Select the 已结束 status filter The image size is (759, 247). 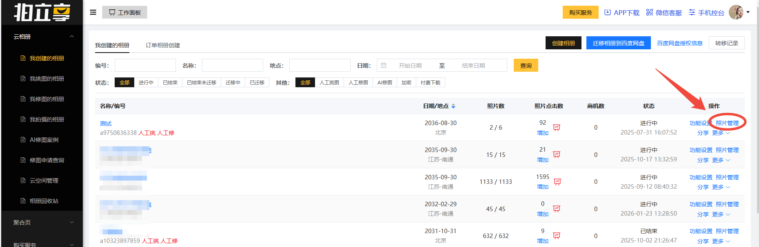click(170, 83)
